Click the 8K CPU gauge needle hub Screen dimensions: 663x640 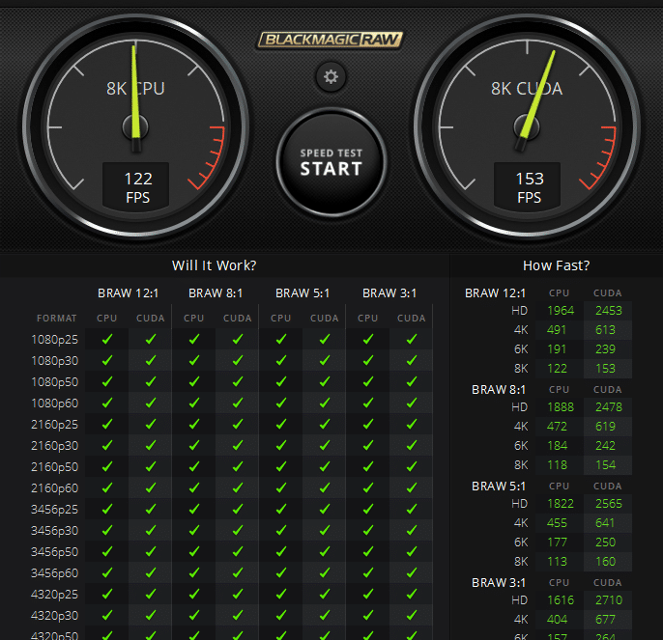point(135,127)
